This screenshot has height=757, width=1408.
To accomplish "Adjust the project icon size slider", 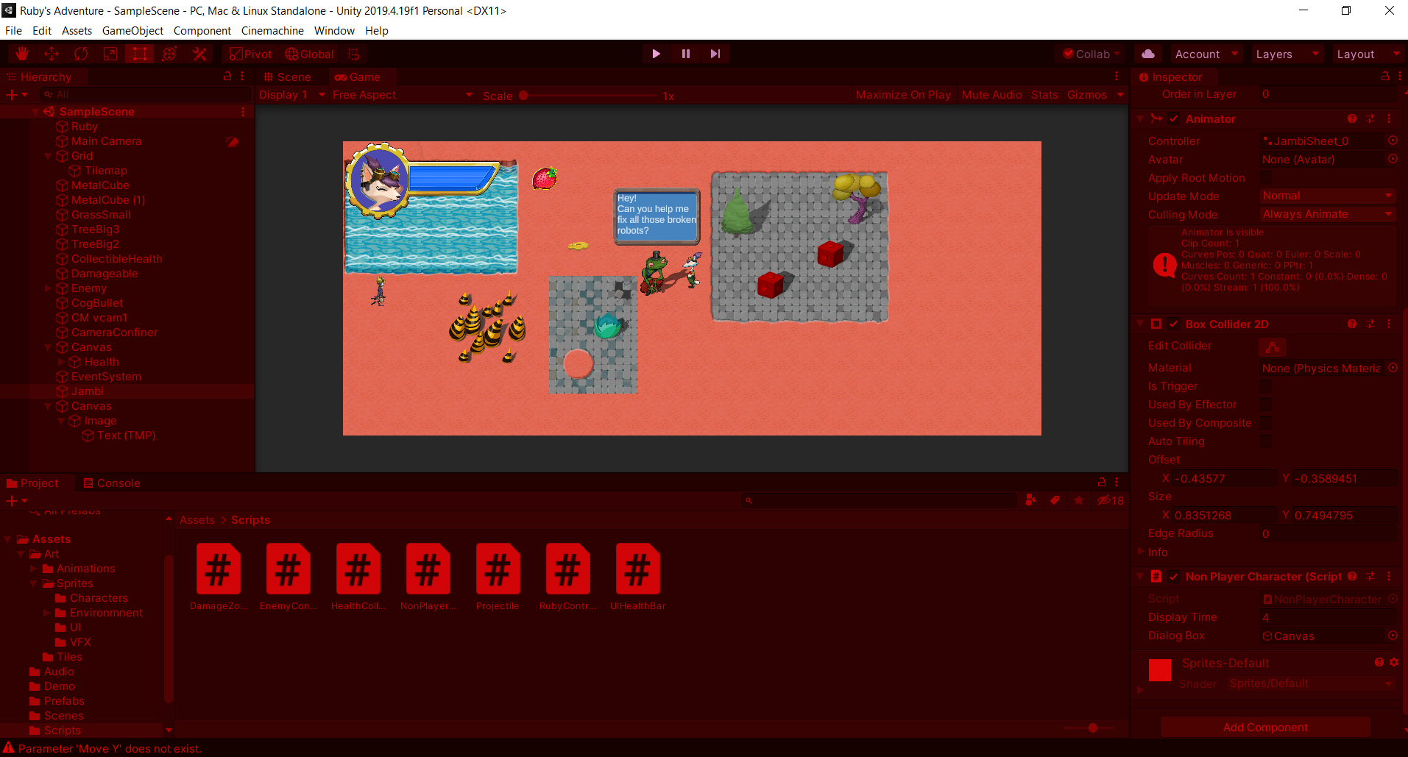I will (x=1092, y=728).
